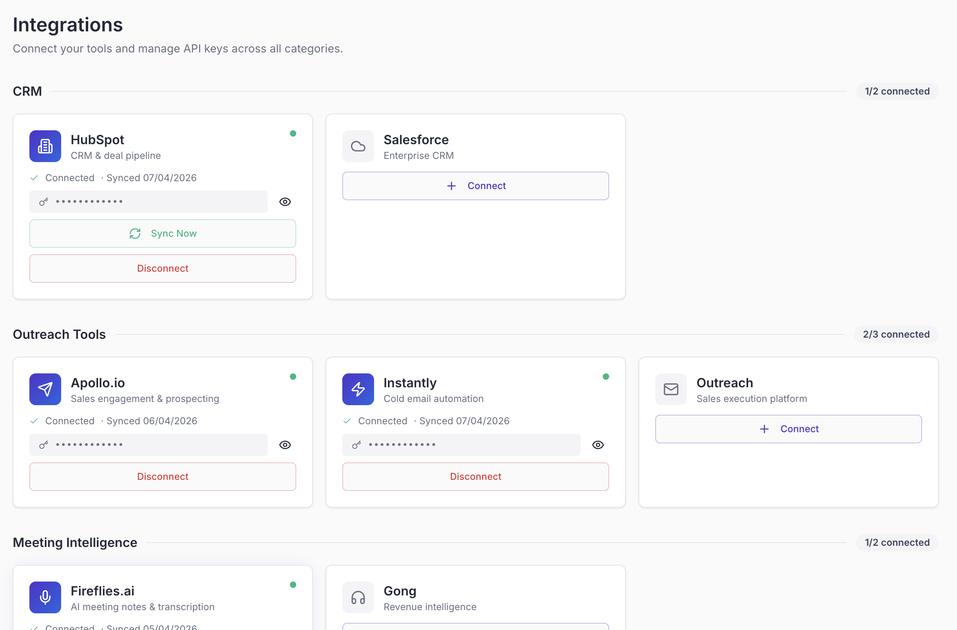This screenshot has width=957, height=630.
Task: Connect the Salesforce integration
Action: [x=475, y=186]
